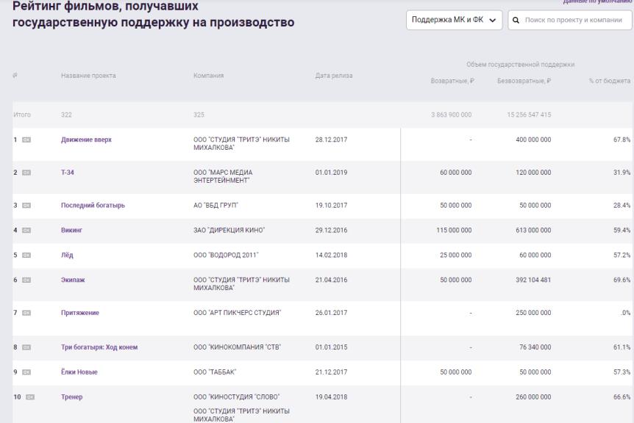Click the budget share 67.8%
Screen dimensions: 634x423
622,140
